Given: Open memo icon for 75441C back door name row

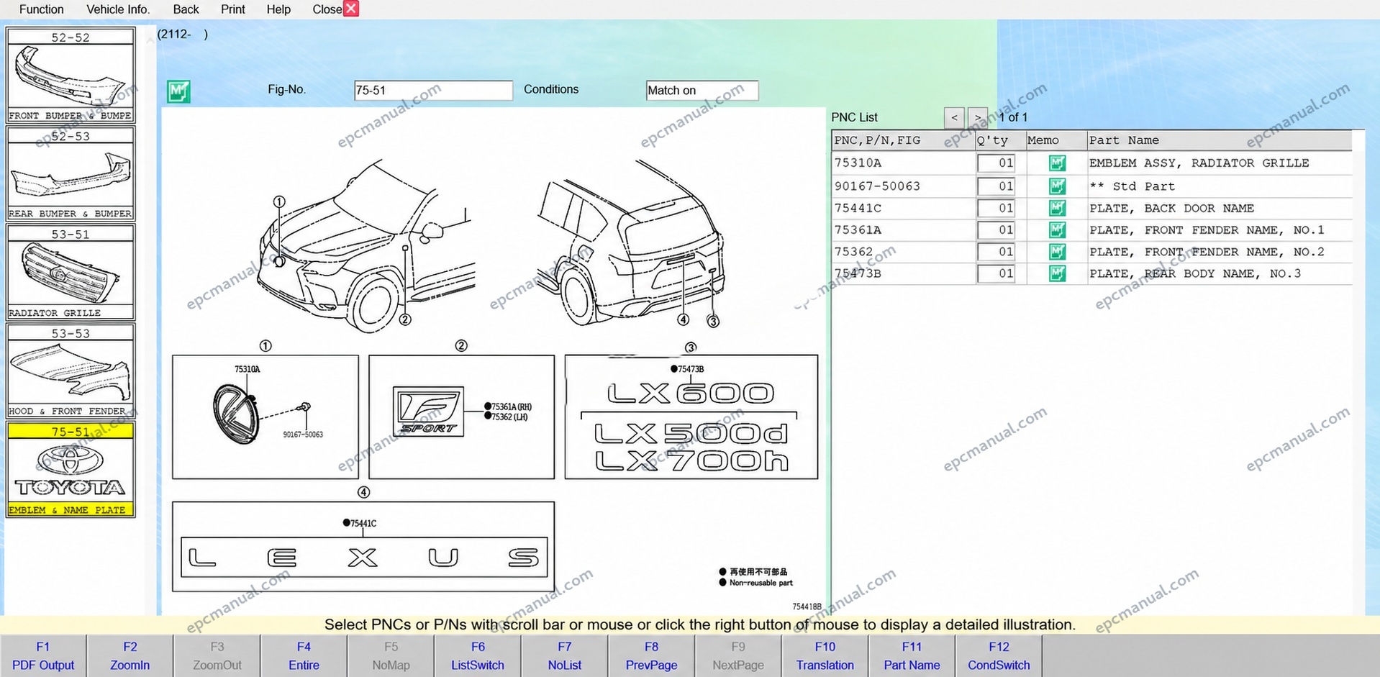Looking at the screenshot, I should click(x=1057, y=209).
